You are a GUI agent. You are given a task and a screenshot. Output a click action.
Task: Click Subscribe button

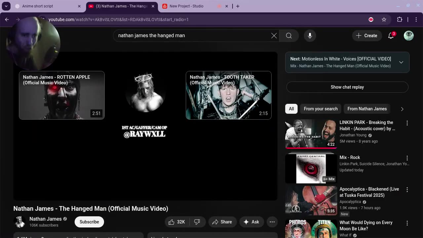89,222
